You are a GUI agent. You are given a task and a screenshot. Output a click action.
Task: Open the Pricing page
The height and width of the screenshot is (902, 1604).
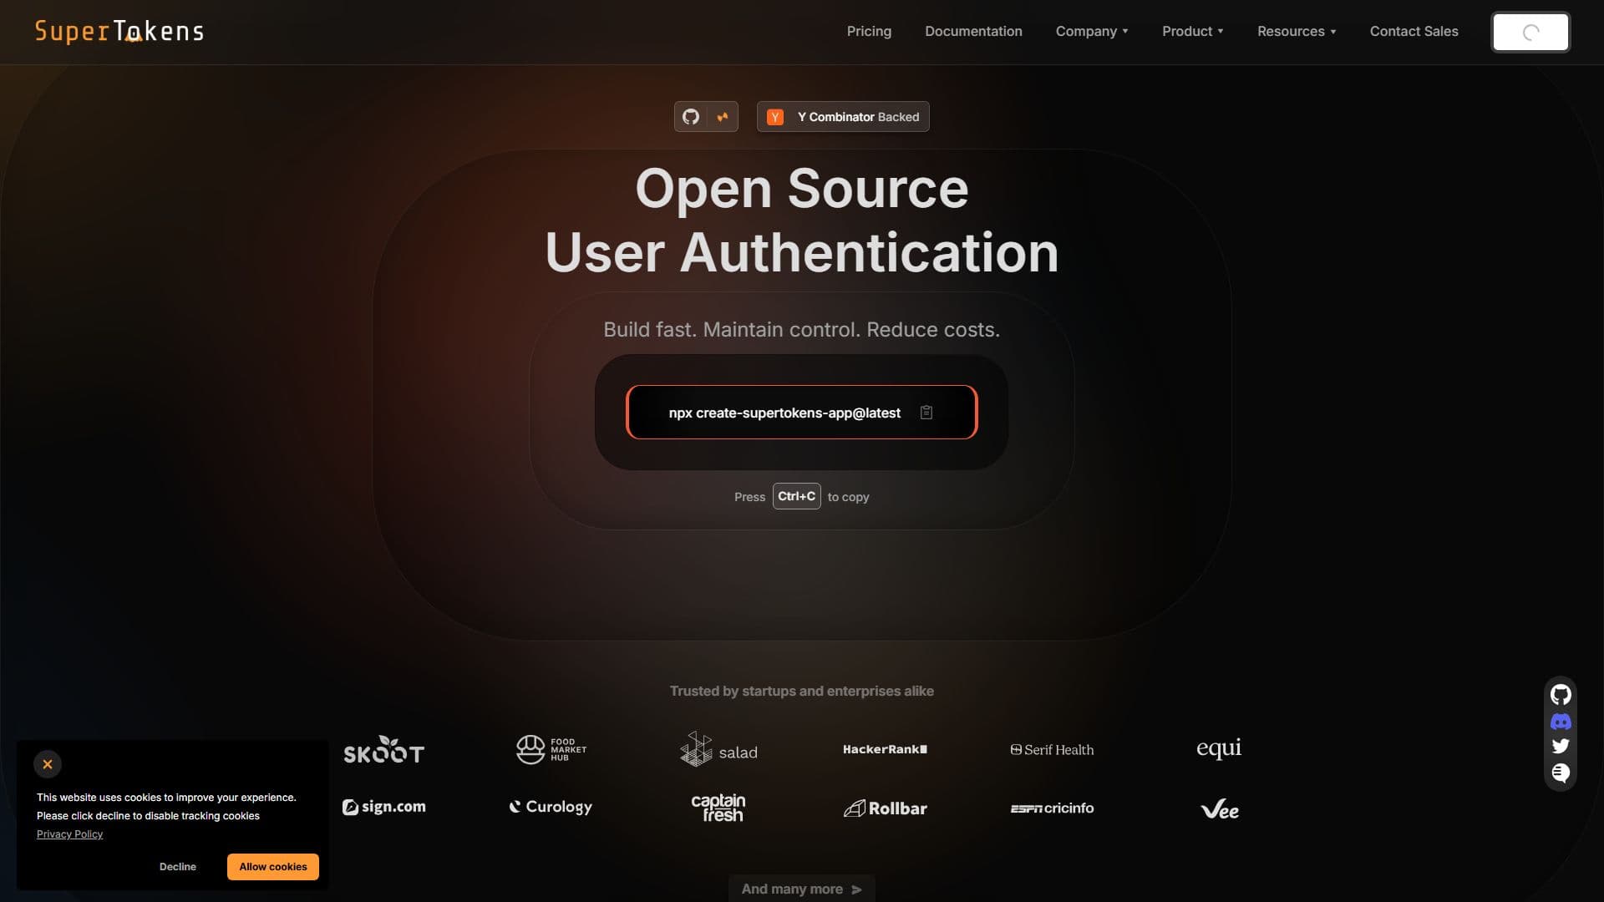869,32
